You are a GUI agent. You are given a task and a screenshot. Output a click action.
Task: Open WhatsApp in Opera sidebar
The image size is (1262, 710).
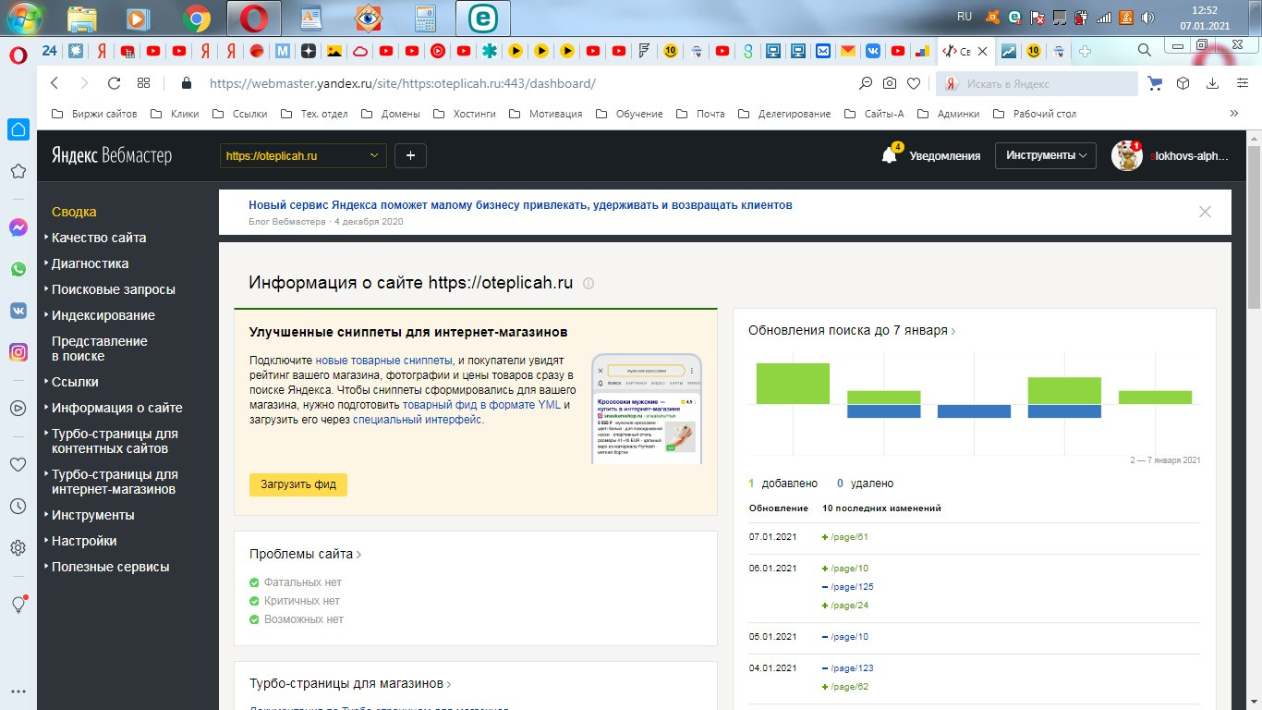(18, 269)
